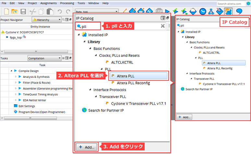Click the Paste clipboard icon
This screenshot has height=154, width=251.
(x=50, y=12)
